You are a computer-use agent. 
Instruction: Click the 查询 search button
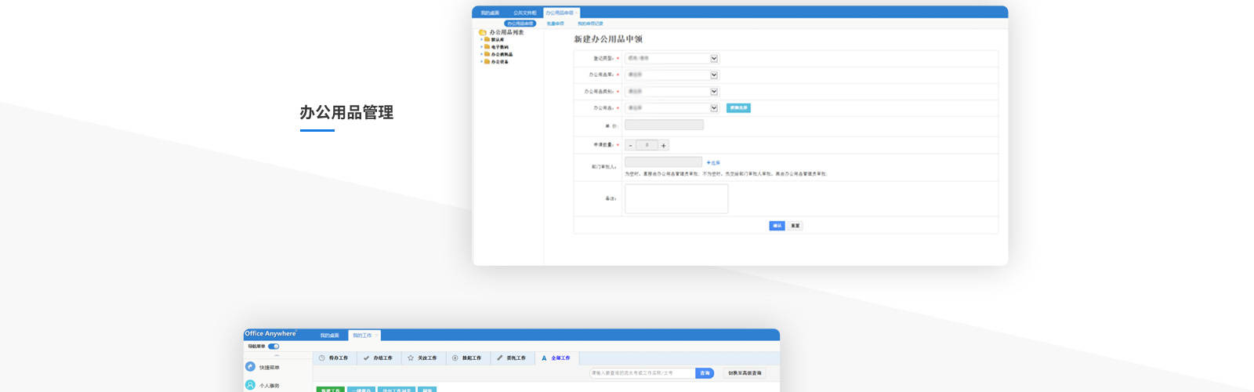pos(705,373)
